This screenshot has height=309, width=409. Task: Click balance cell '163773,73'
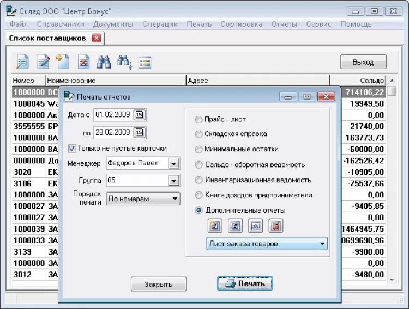pyautogui.click(x=364, y=138)
